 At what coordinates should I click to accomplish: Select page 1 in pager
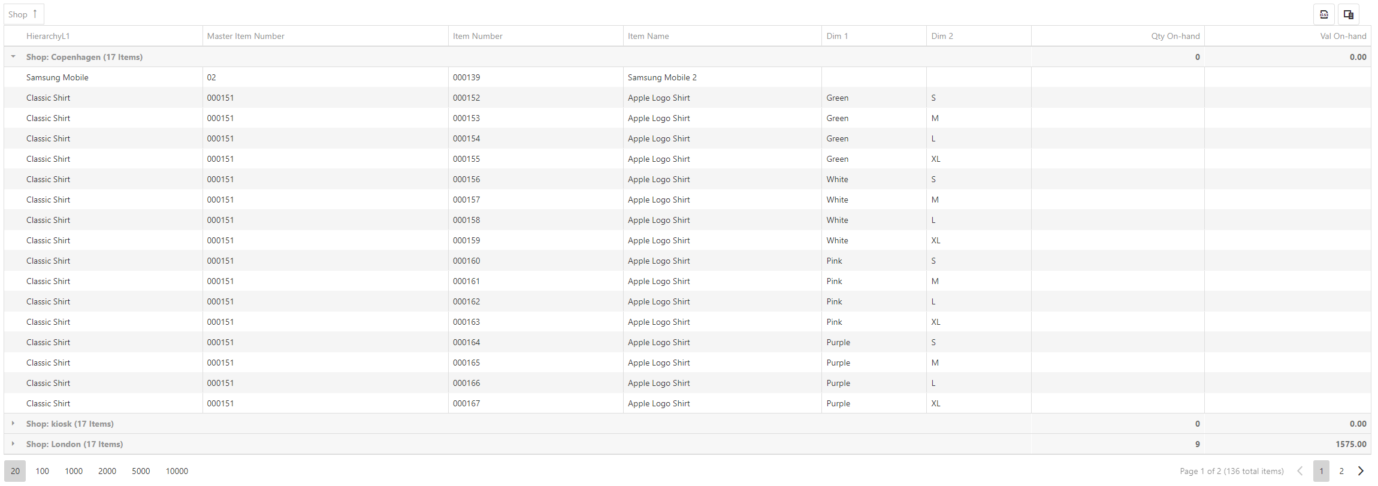(1321, 471)
